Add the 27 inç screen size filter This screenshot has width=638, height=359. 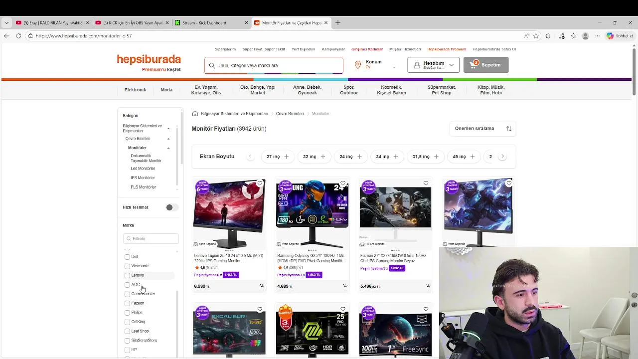click(x=278, y=157)
